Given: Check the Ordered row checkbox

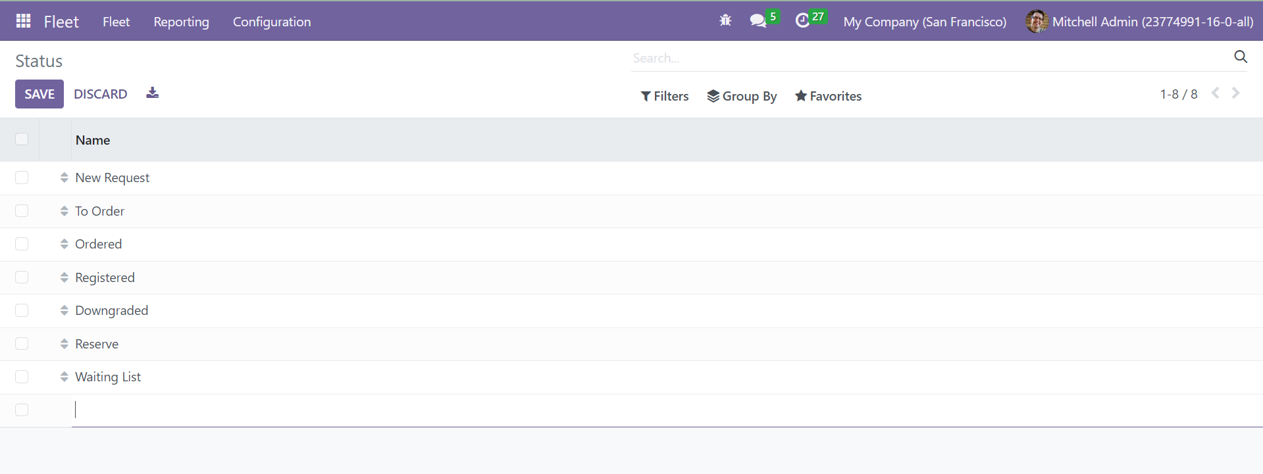Looking at the screenshot, I should click(22, 244).
